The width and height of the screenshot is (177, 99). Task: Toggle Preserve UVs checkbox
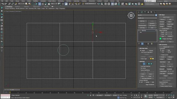pyautogui.click(x=160, y=55)
